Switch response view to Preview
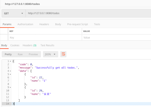The image size is (151, 107). point(33,54)
